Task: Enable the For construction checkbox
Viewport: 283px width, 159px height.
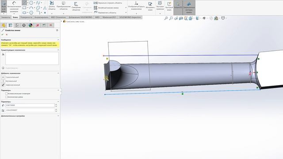Action: pyautogui.click(x=6, y=94)
